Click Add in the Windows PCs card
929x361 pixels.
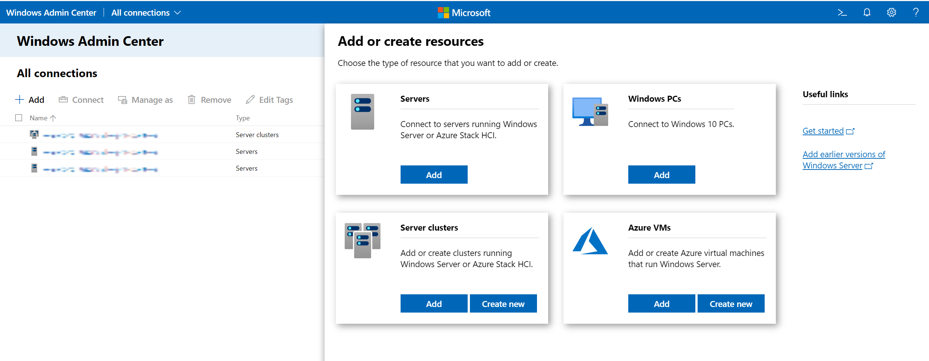pyautogui.click(x=661, y=175)
